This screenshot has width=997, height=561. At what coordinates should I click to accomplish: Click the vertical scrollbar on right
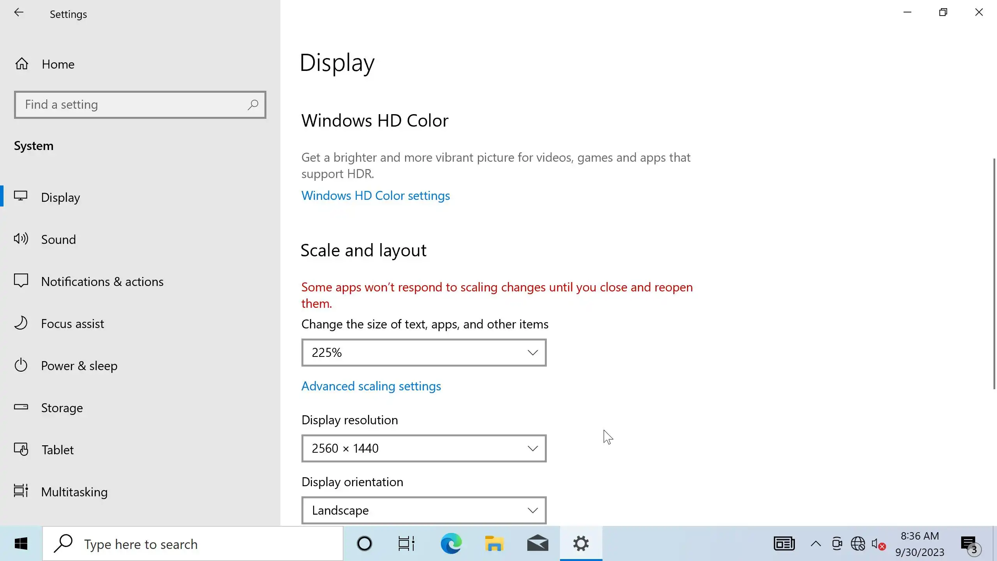coord(993,273)
